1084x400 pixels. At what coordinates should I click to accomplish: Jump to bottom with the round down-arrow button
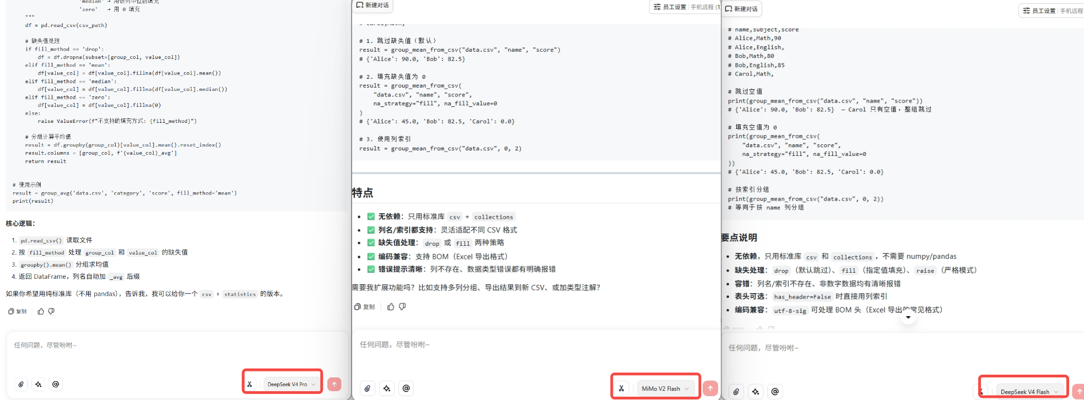(x=908, y=317)
